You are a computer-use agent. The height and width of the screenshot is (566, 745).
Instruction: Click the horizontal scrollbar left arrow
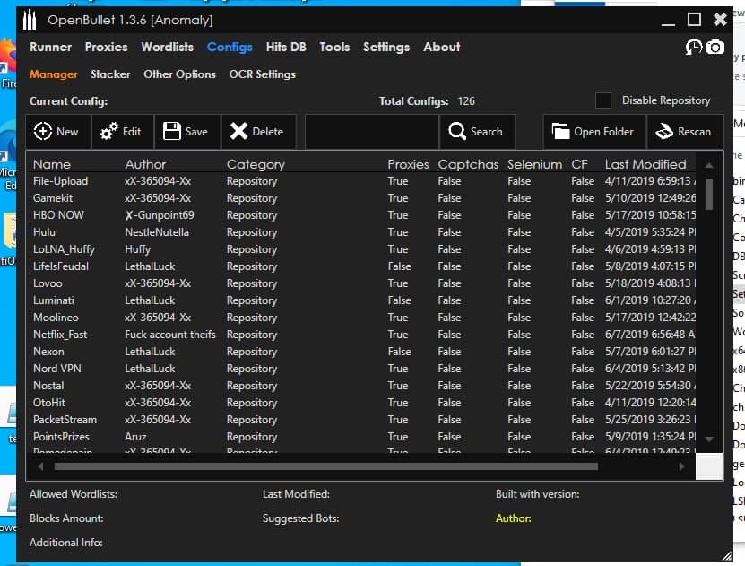coord(40,466)
